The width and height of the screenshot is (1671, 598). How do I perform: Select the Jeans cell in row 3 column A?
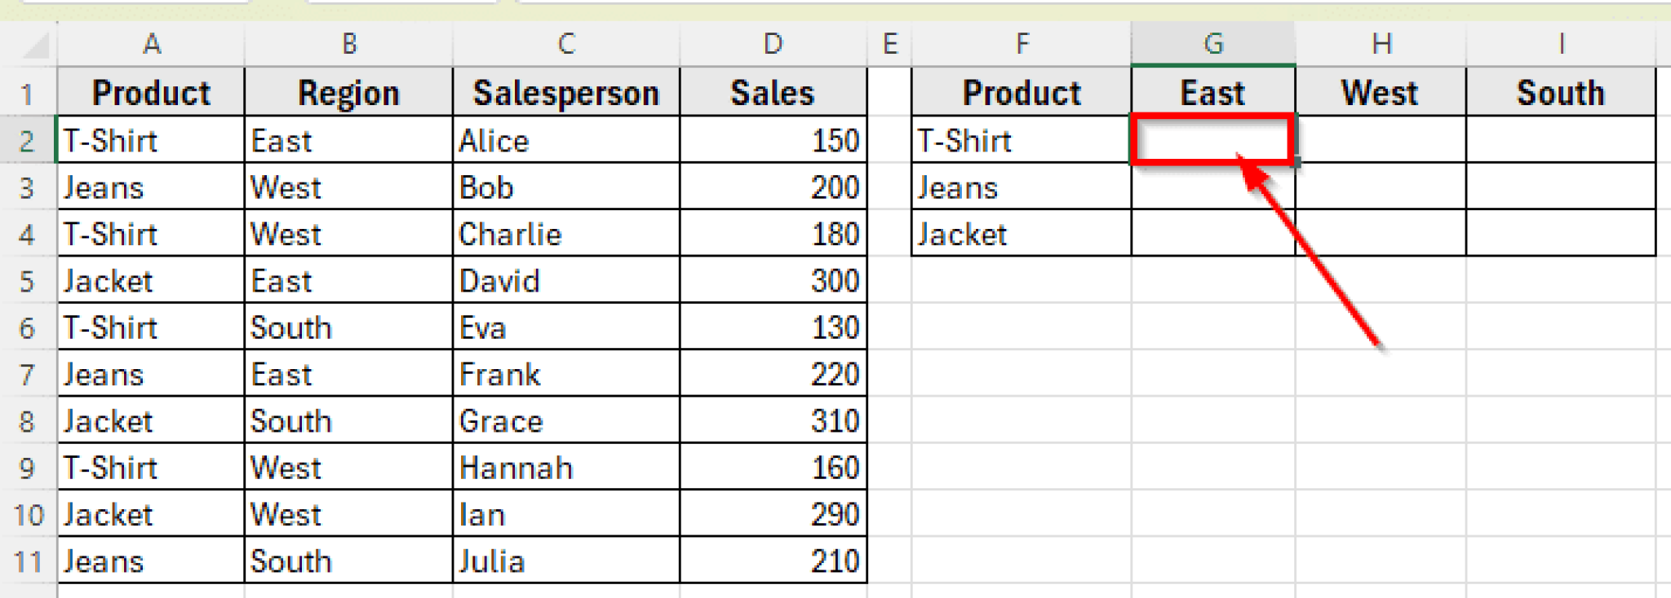pos(152,187)
